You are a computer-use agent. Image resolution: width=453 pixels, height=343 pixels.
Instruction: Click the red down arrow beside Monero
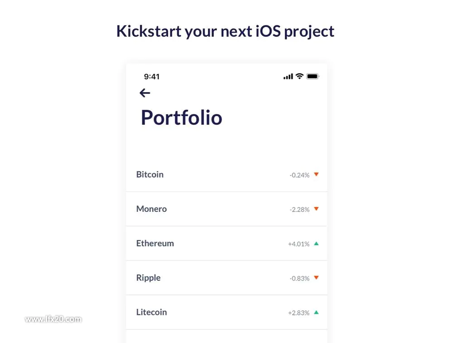point(316,209)
